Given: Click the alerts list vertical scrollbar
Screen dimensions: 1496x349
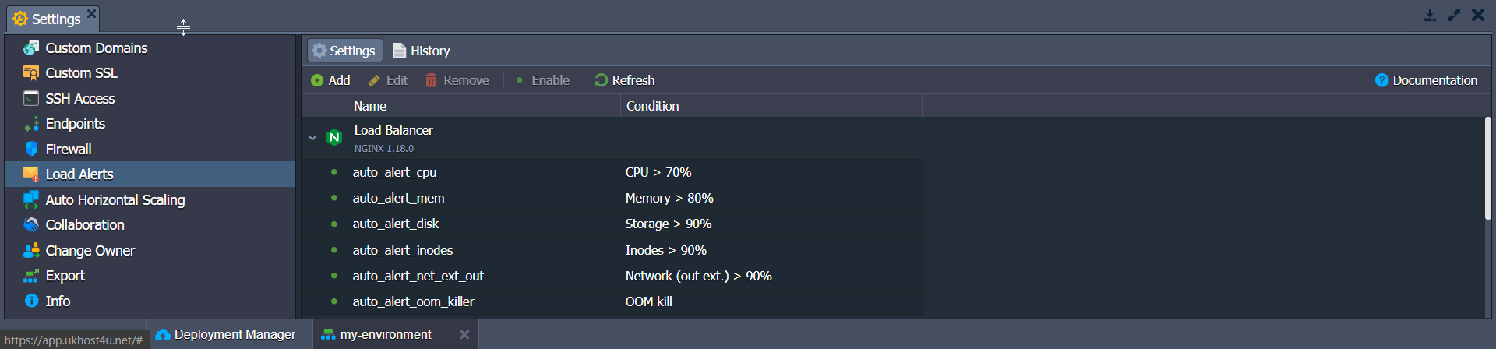Looking at the screenshot, I should coord(1487,167).
